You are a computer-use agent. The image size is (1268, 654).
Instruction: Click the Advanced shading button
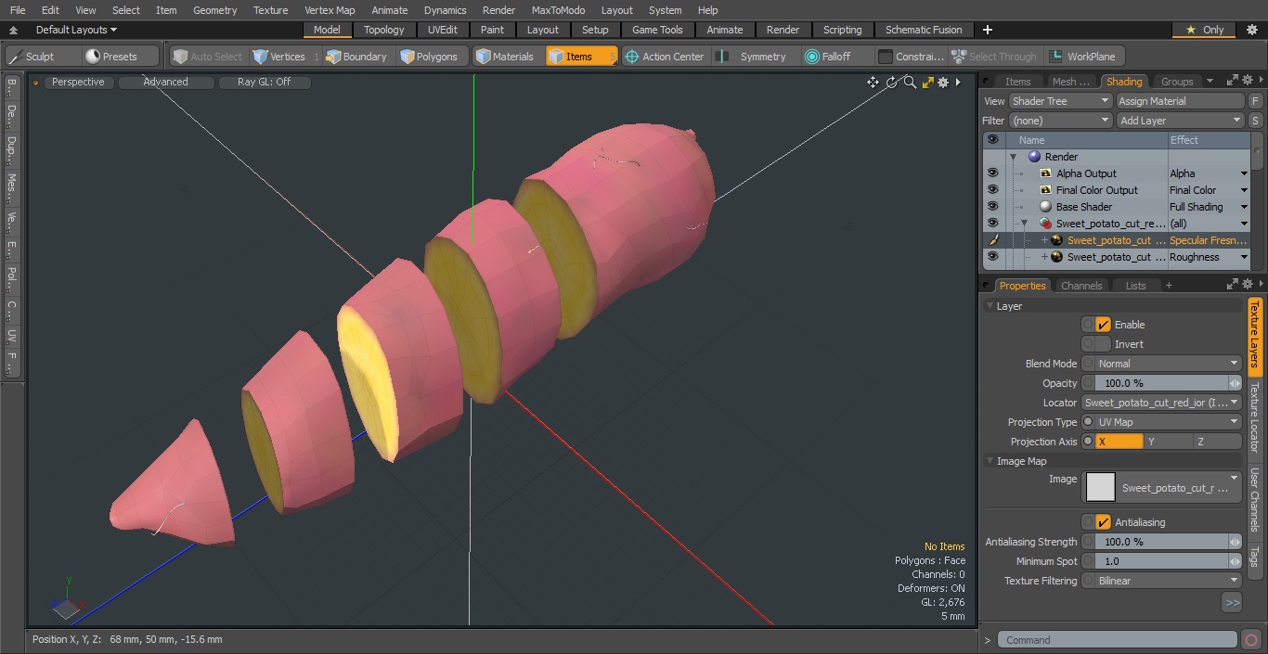pyautogui.click(x=165, y=83)
